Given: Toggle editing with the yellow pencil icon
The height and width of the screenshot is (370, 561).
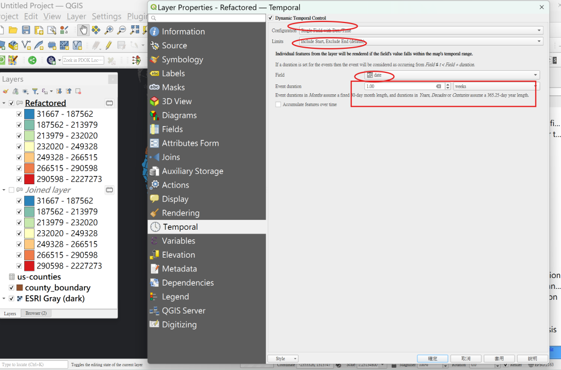Looking at the screenshot, I should click(108, 45).
